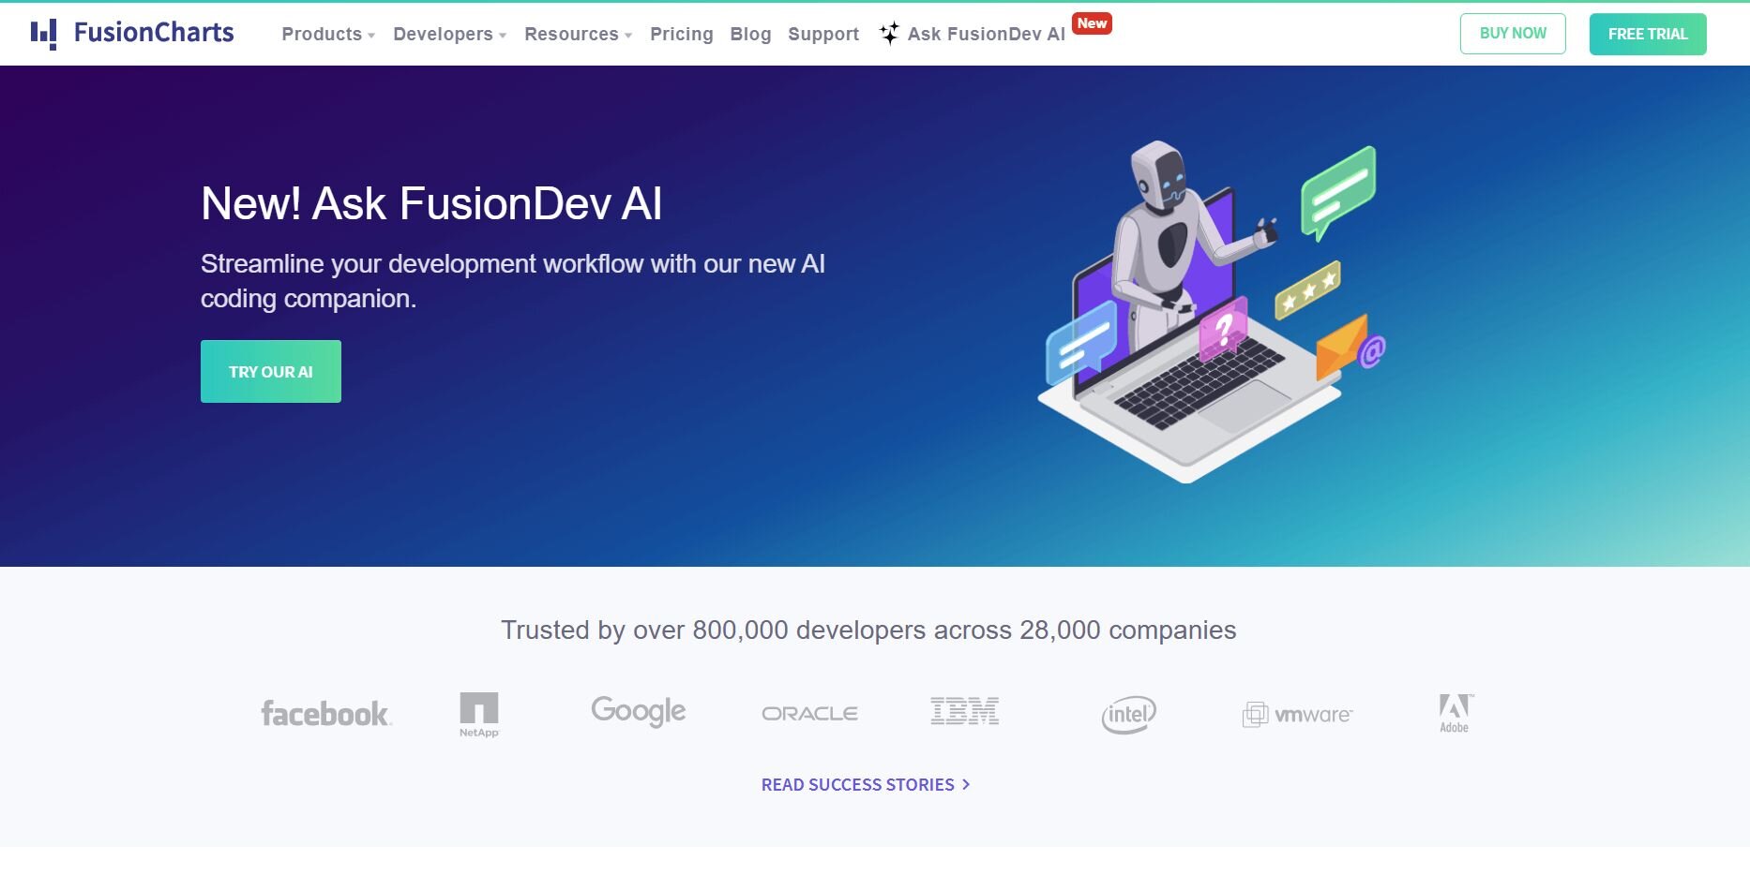Start the Free Trial button
Viewport: 1750px width, 875px height.
coord(1648,35)
